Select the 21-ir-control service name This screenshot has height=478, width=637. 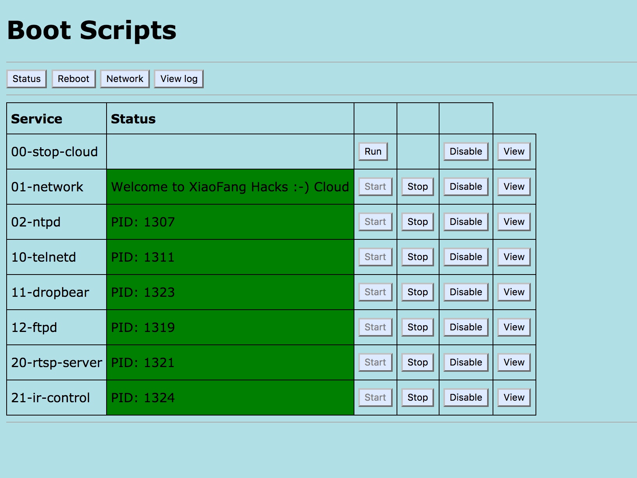(51, 398)
